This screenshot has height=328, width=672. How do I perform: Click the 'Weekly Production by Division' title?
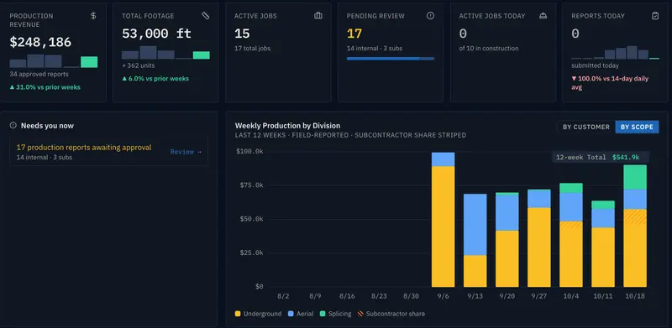287,126
